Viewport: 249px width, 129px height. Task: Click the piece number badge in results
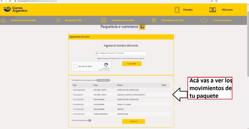click(x=103, y=80)
